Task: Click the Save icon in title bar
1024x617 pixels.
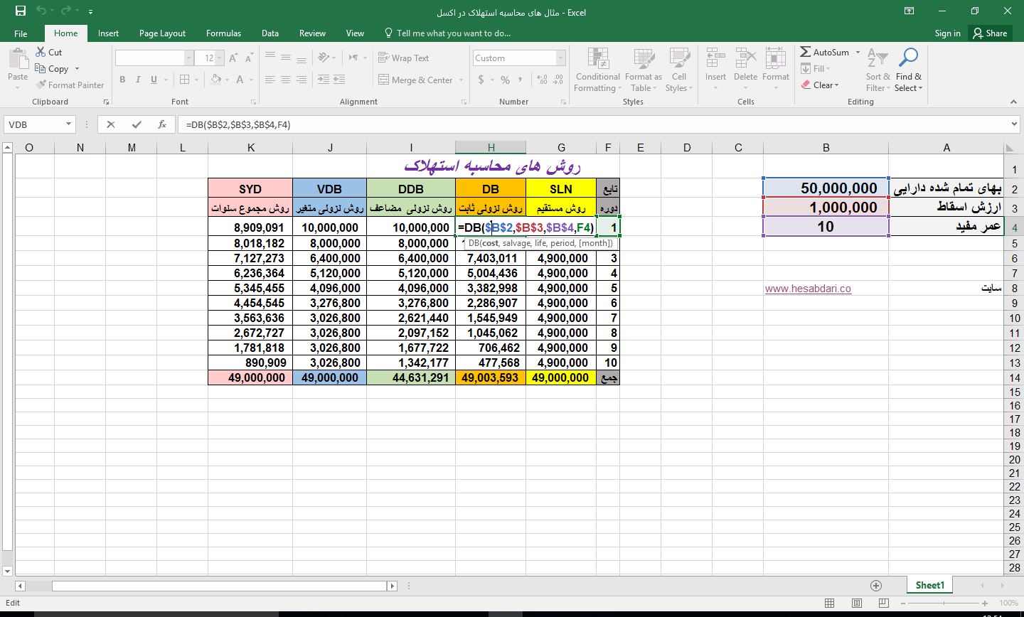Action: 20,11
